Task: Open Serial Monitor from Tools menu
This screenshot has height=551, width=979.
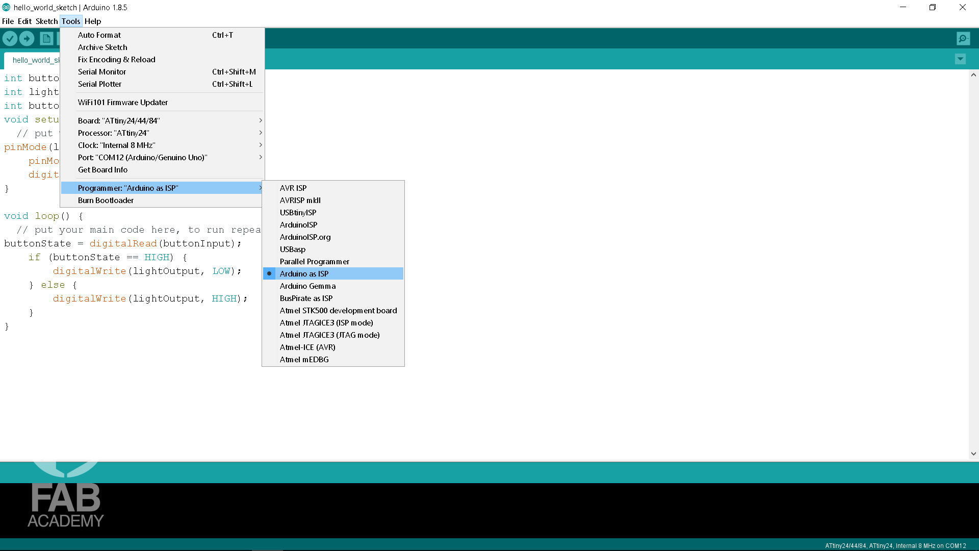Action: (163, 72)
